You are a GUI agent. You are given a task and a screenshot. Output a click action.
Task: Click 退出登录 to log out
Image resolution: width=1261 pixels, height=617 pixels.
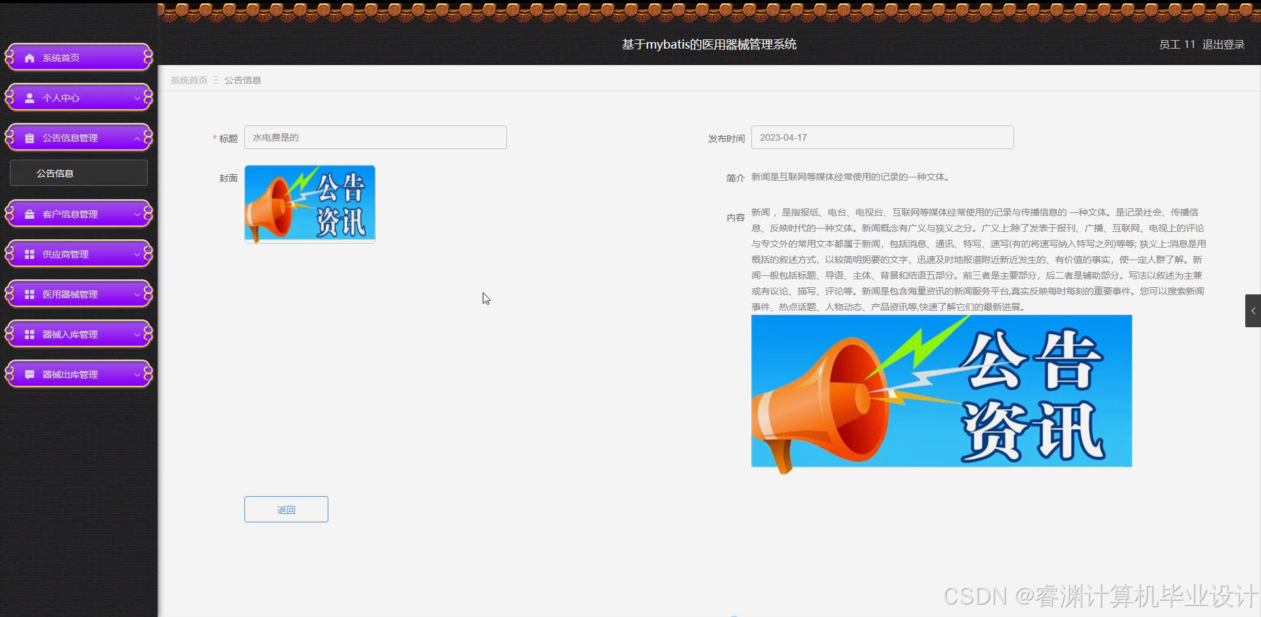tap(1223, 44)
